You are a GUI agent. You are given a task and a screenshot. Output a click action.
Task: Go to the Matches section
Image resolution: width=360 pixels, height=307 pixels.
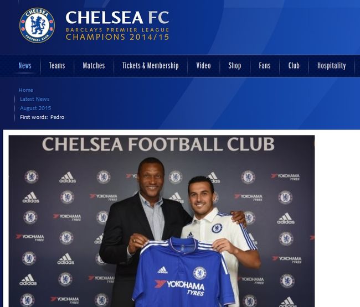94,66
